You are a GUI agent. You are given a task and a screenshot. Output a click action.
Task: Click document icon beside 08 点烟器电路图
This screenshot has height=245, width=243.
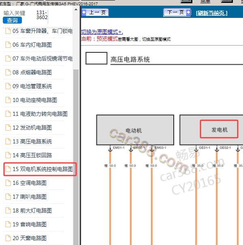tap(8, 72)
